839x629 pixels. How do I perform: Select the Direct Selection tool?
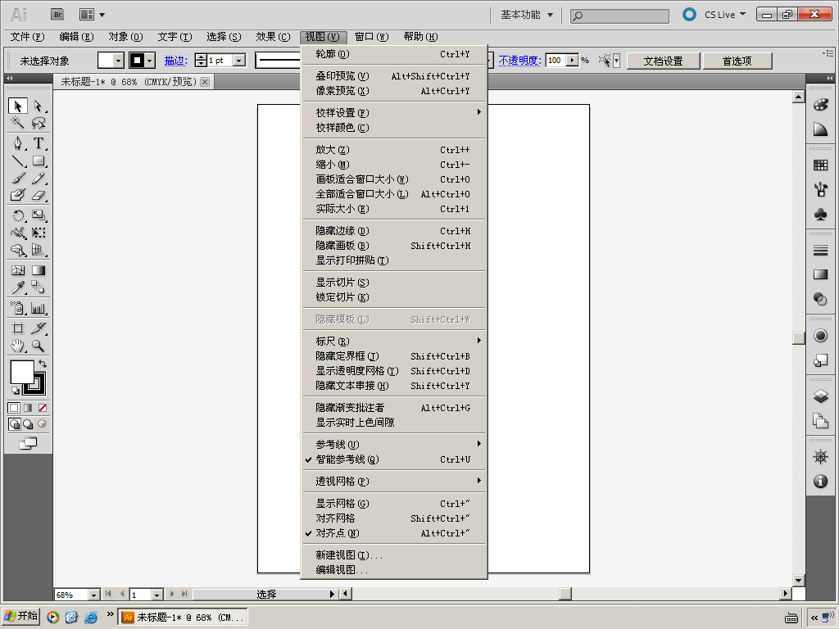point(38,106)
